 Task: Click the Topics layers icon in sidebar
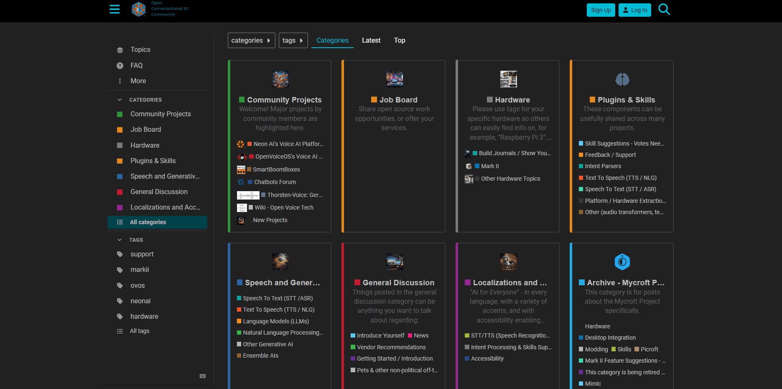tap(120, 50)
